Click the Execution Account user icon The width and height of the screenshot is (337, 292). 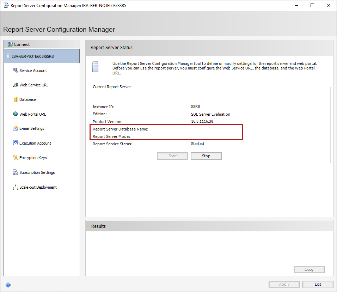click(15, 143)
